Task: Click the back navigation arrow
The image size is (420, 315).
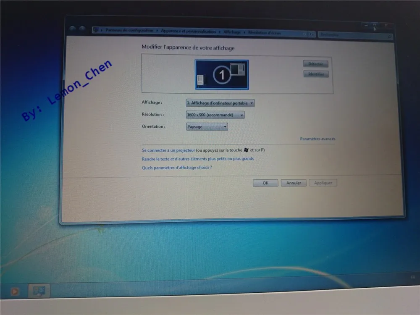Action: [x=72, y=29]
